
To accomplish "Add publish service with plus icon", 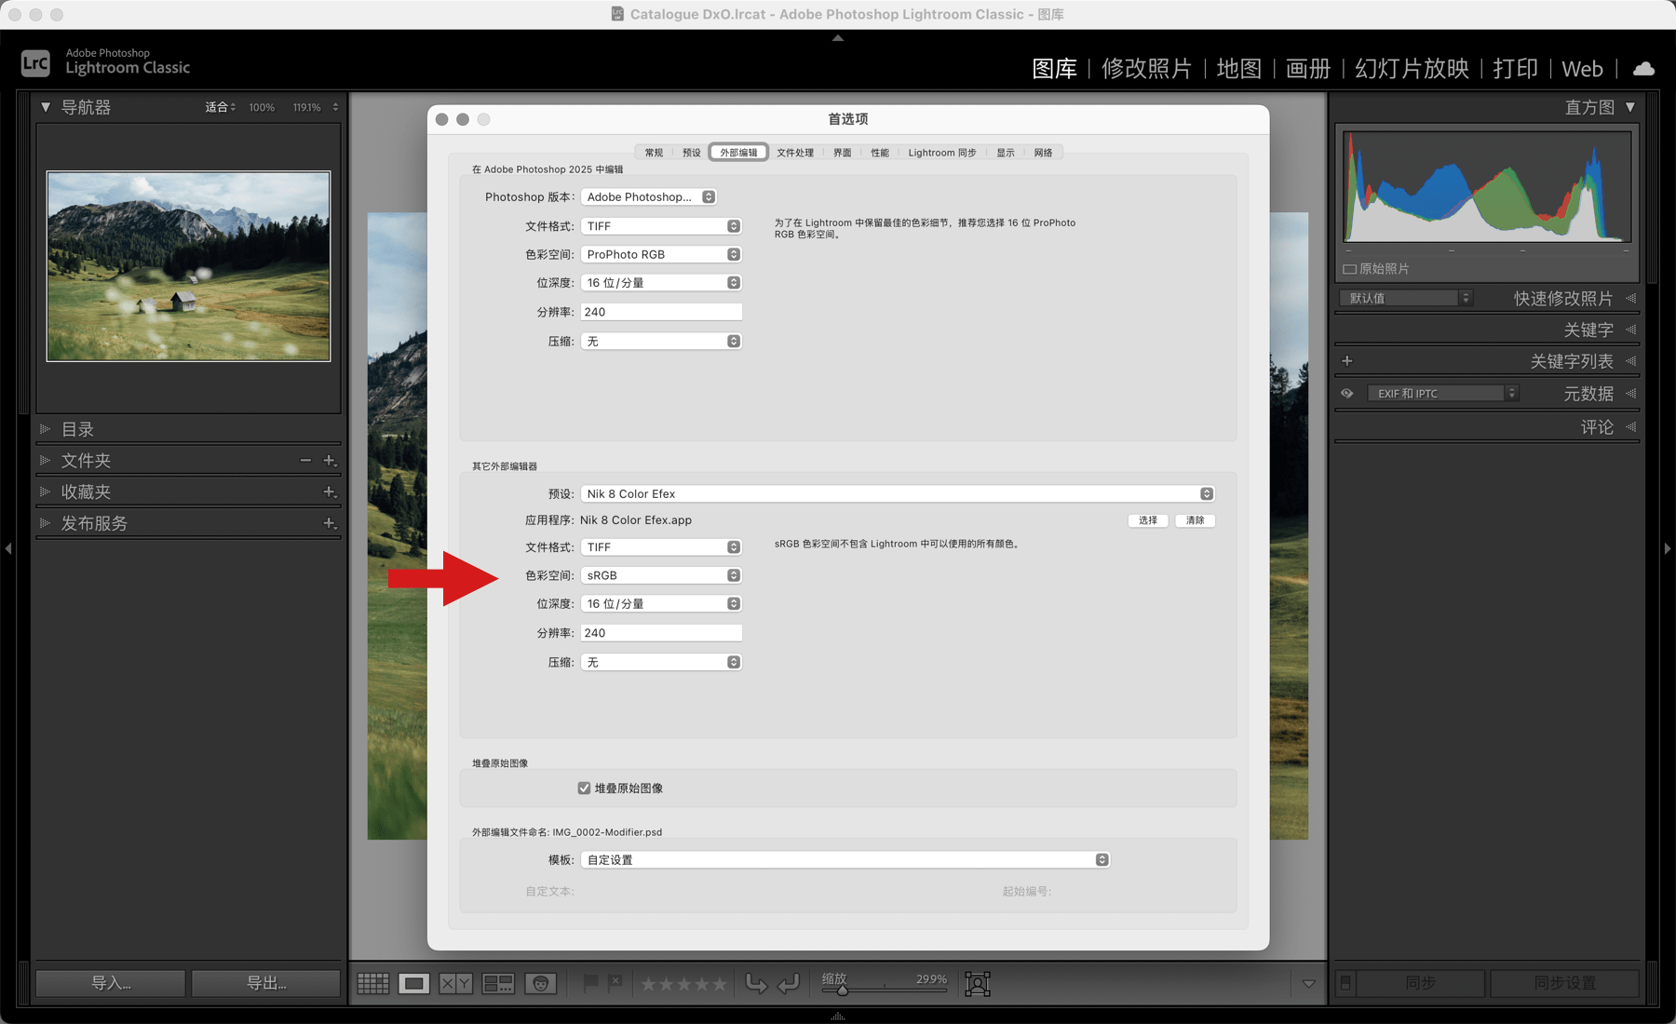I will [329, 523].
